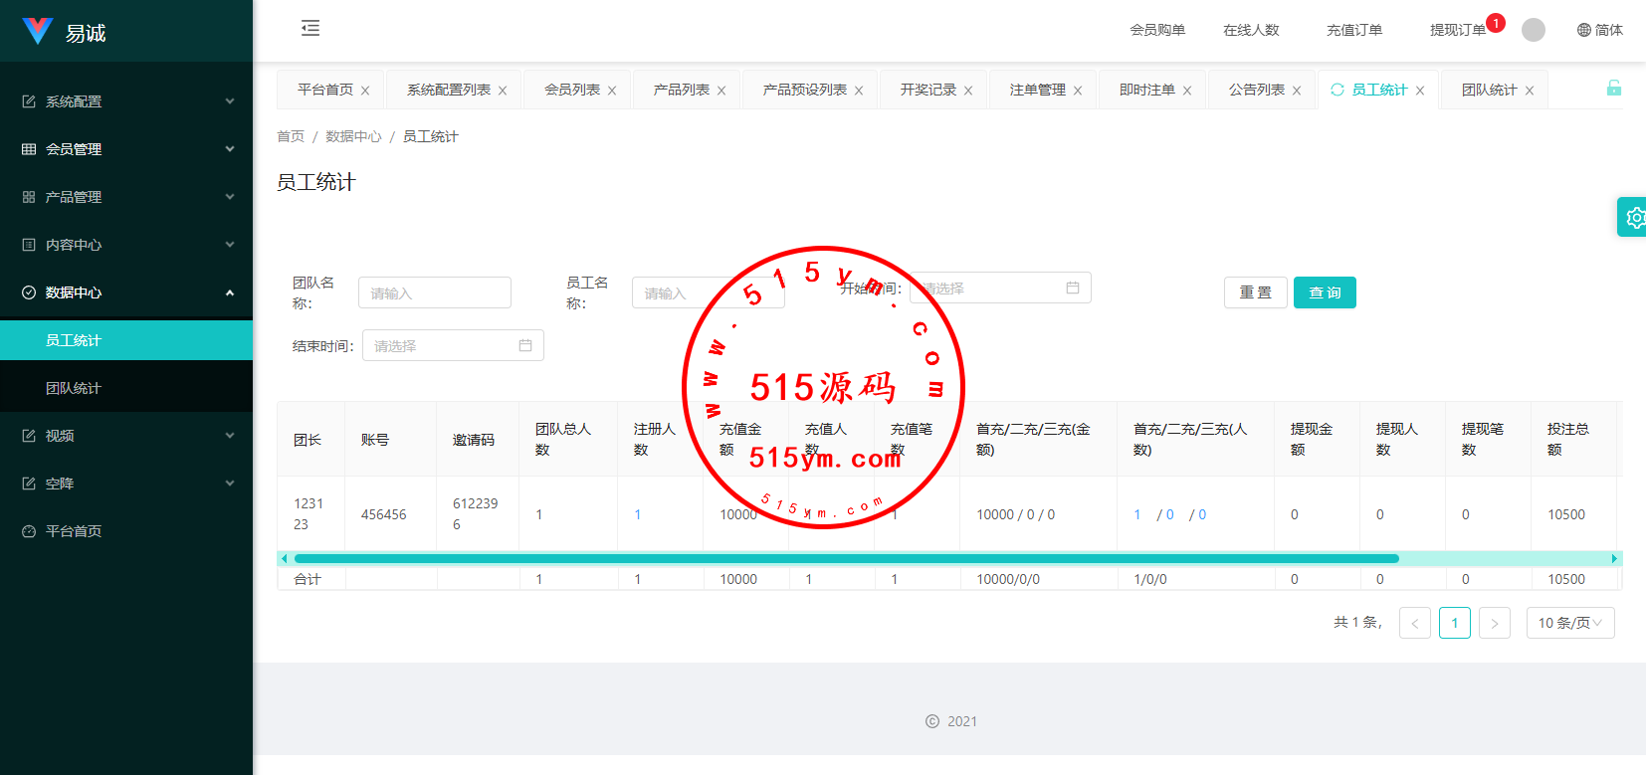Refresh the 员工统计 tab icon

[x=1337, y=90]
